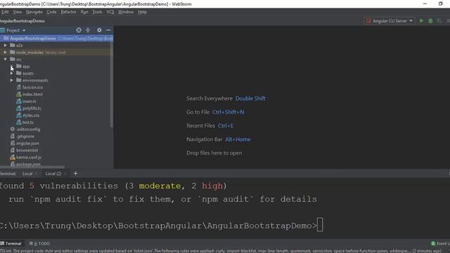The width and height of the screenshot is (450, 253).
Task: Click the project tree horizontal scrollbar
Action: [x=32, y=167]
